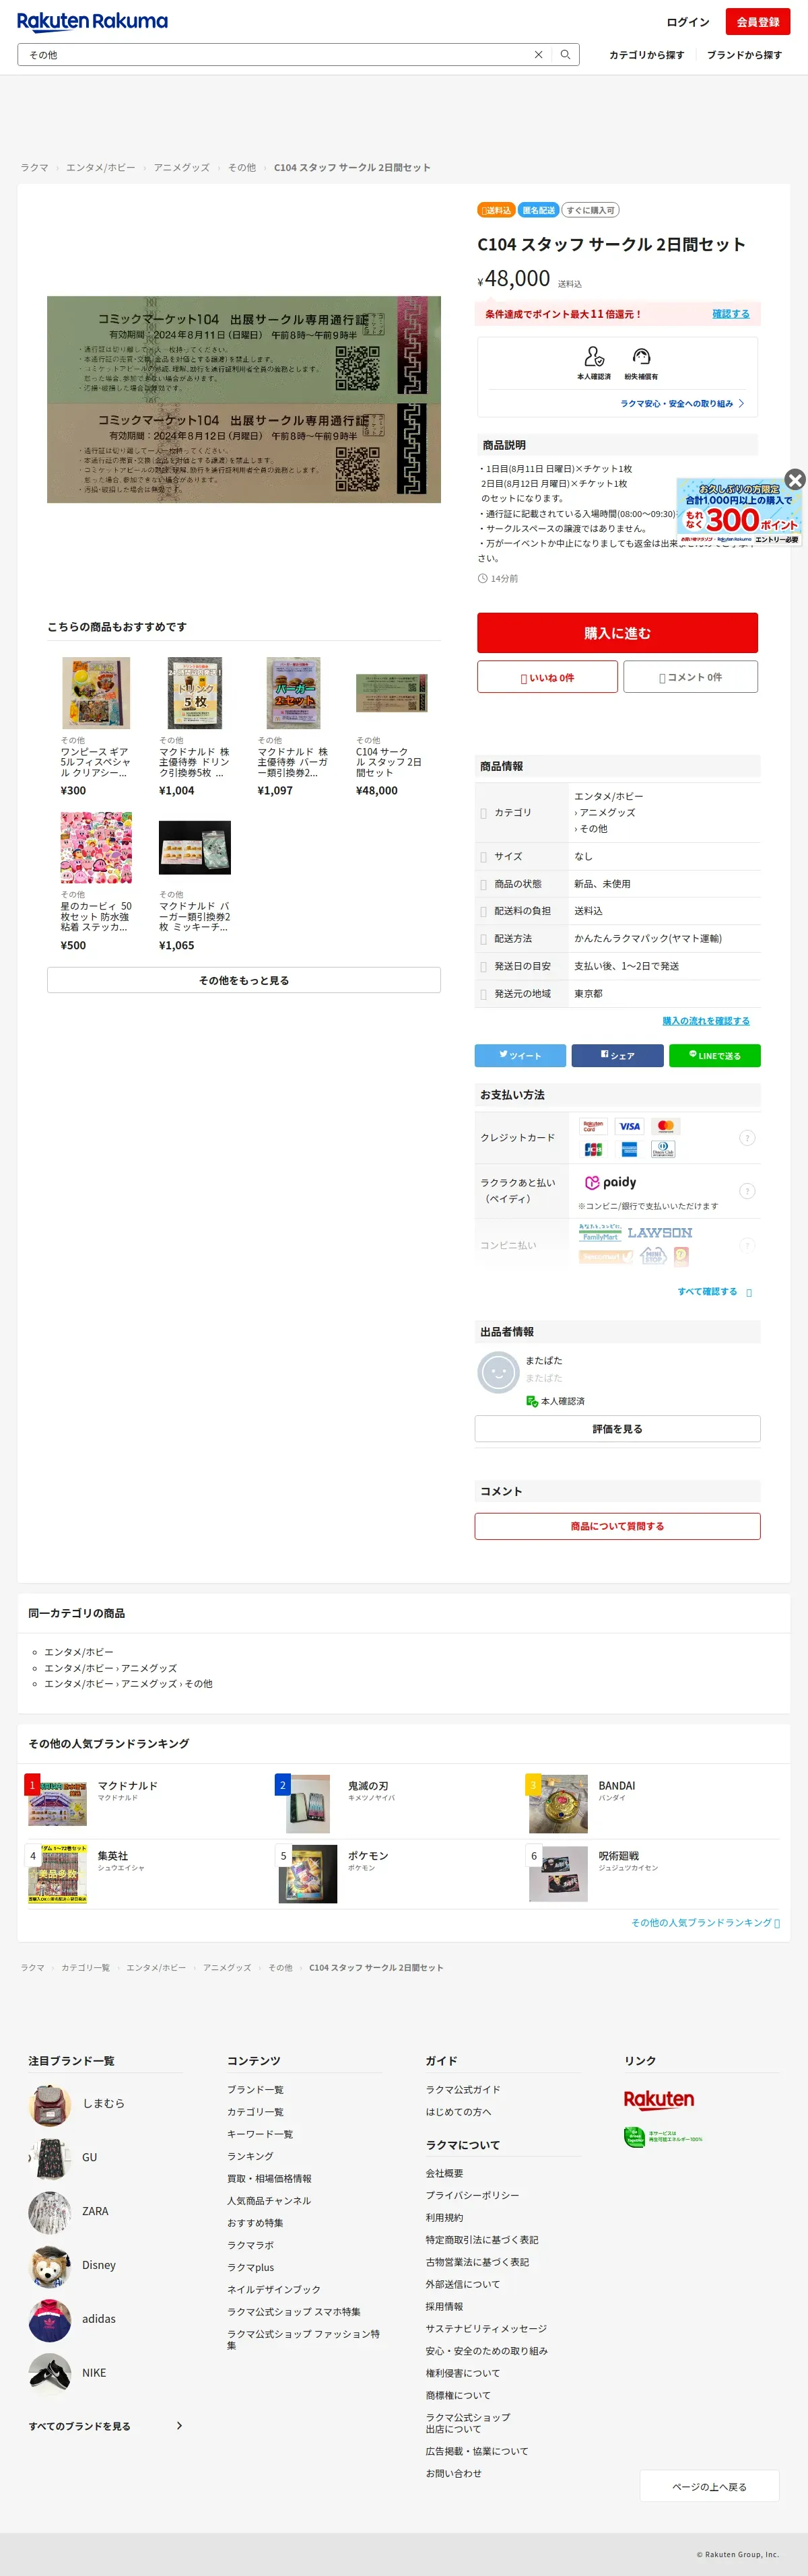808x2576 pixels.
Task: Open the help icon beside Paidy payment
Action: (x=746, y=1191)
